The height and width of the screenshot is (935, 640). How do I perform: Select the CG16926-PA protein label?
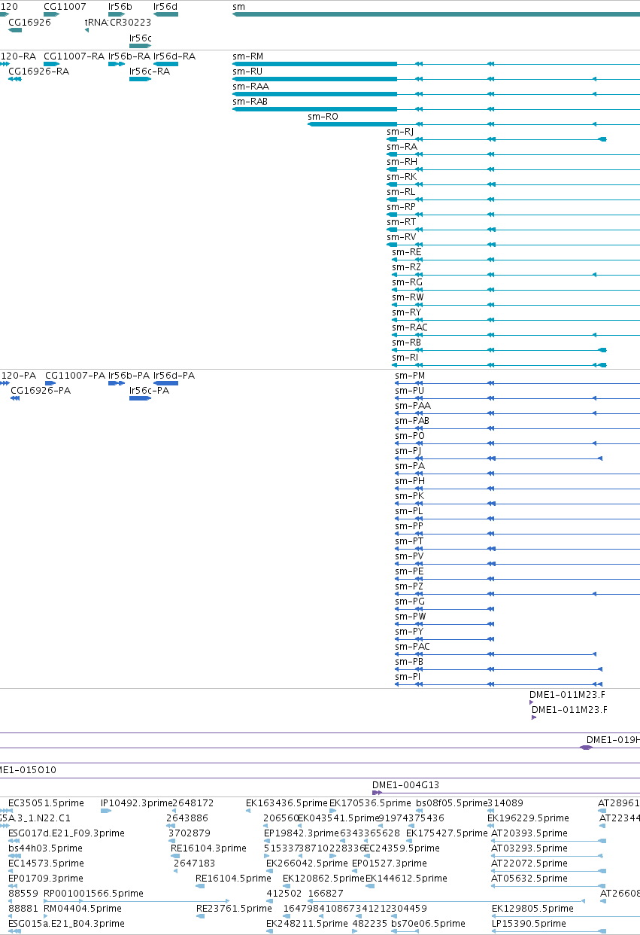pos(41,391)
